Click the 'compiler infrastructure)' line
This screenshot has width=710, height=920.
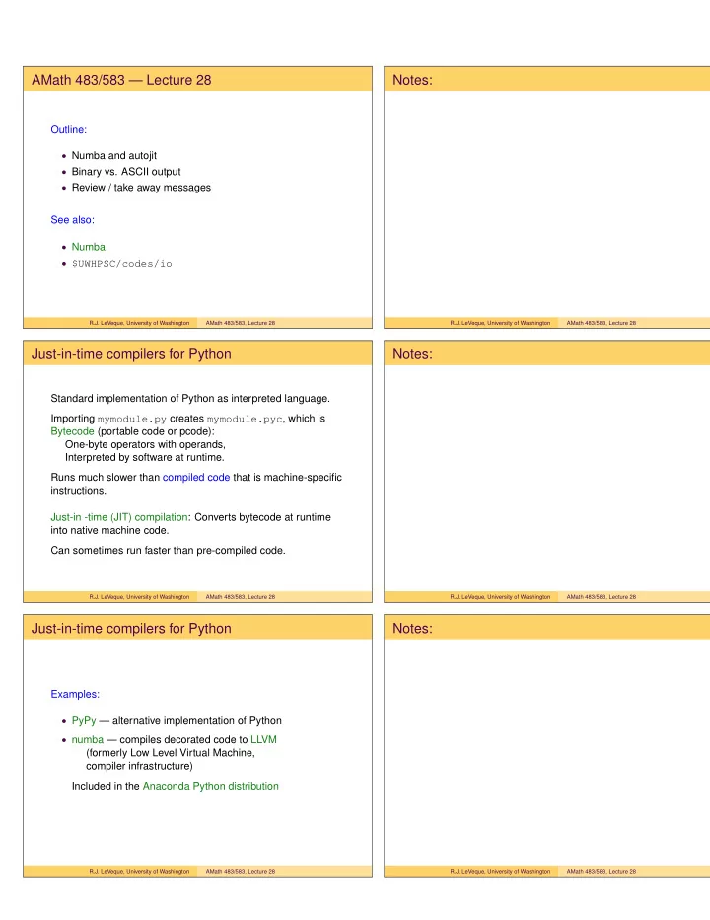pos(140,766)
